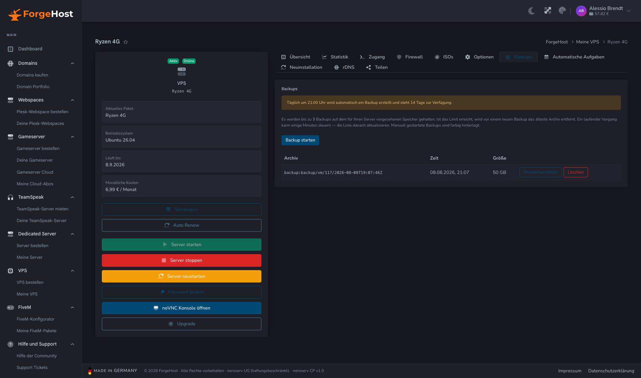
Task: Switch to the Zugang tab
Action: pos(372,57)
